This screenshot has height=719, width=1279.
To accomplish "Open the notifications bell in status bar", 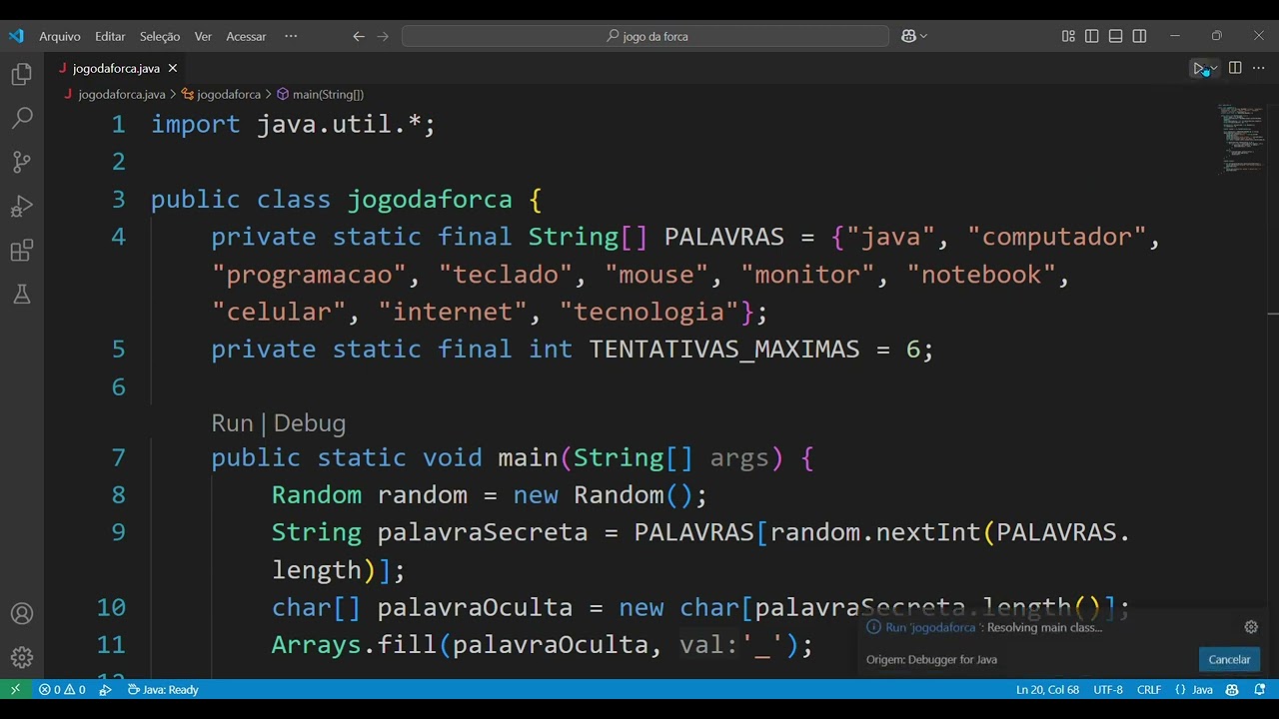I will point(1259,689).
